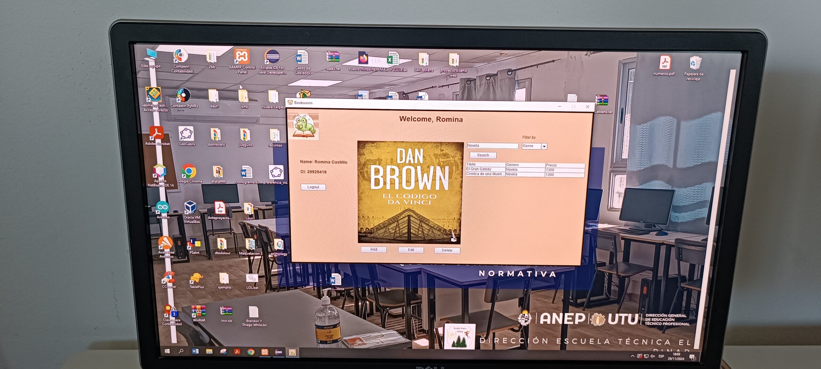Click the Bookworm mascot logo image
This screenshot has height=369, width=821.
pos(303,126)
